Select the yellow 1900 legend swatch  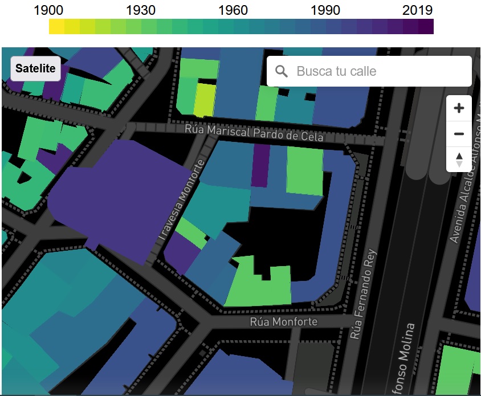56,27
